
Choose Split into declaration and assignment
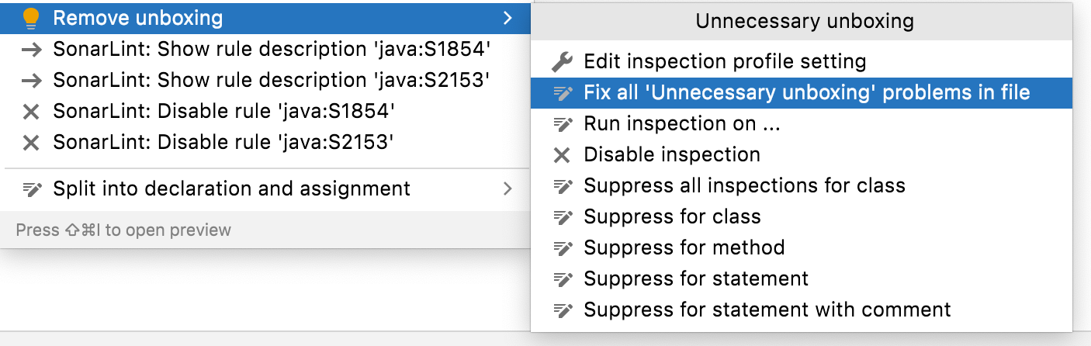(x=265, y=189)
